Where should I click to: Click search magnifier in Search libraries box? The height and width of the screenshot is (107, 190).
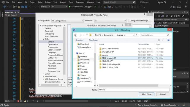168,35
